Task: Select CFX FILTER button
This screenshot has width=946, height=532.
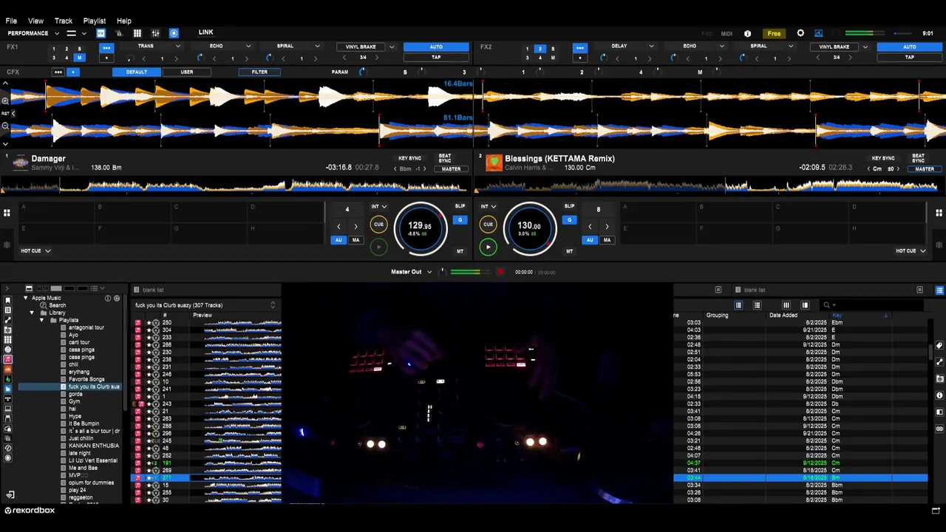Action: (259, 72)
